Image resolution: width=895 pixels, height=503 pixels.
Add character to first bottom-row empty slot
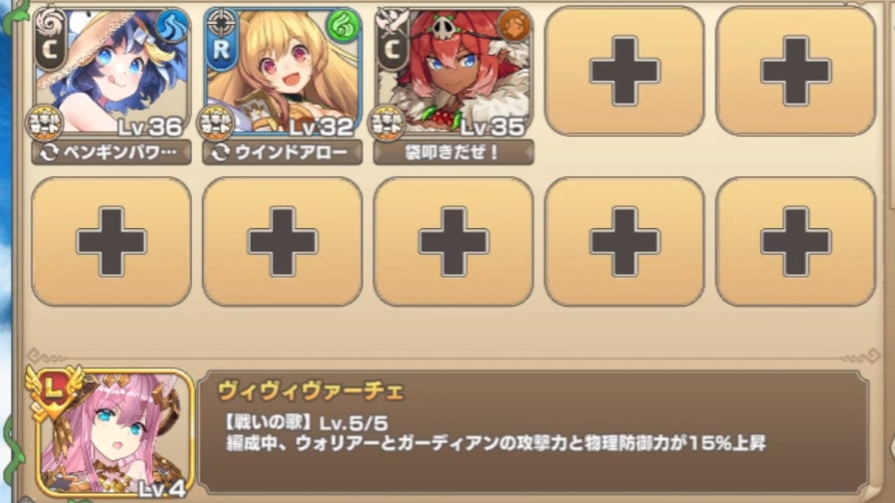tap(111, 242)
